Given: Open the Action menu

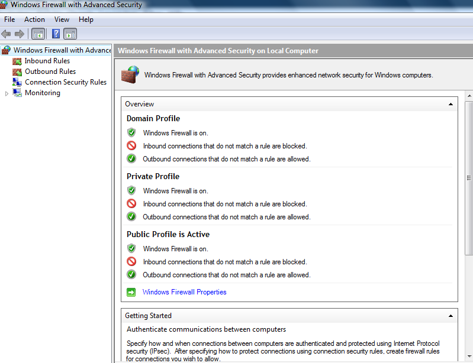Looking at the screenshot, I should coord(34,20).
